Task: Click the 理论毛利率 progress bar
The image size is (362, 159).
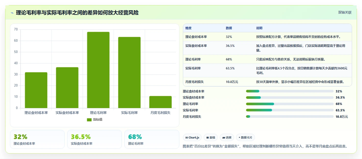Action: coord(290,104)
